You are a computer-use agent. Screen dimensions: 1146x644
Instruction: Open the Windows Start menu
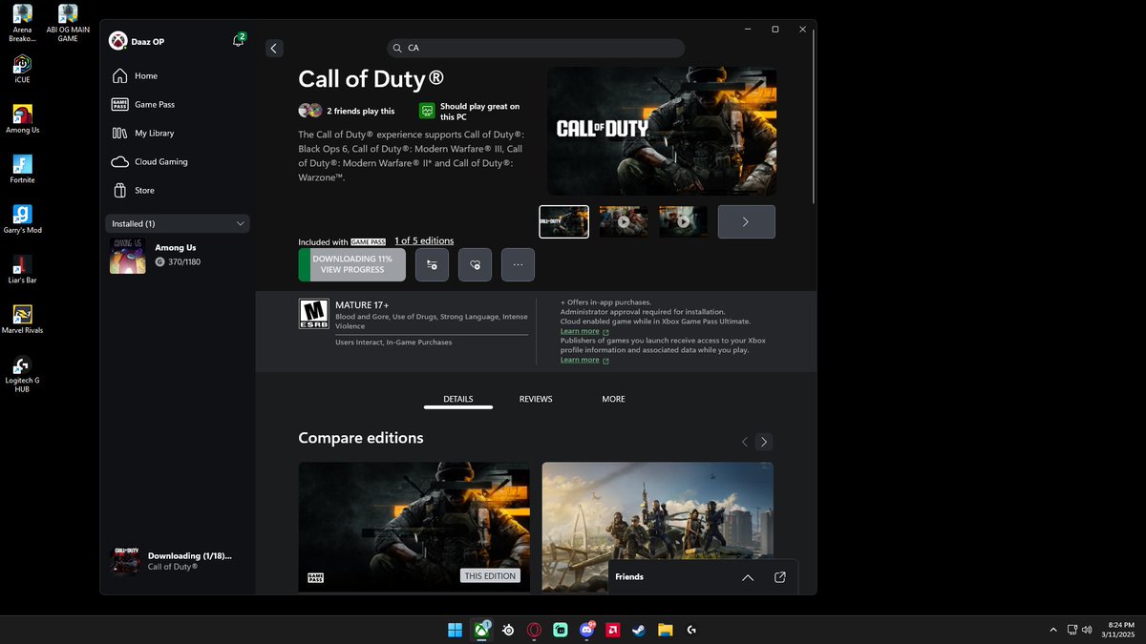[x=455, y=630]
